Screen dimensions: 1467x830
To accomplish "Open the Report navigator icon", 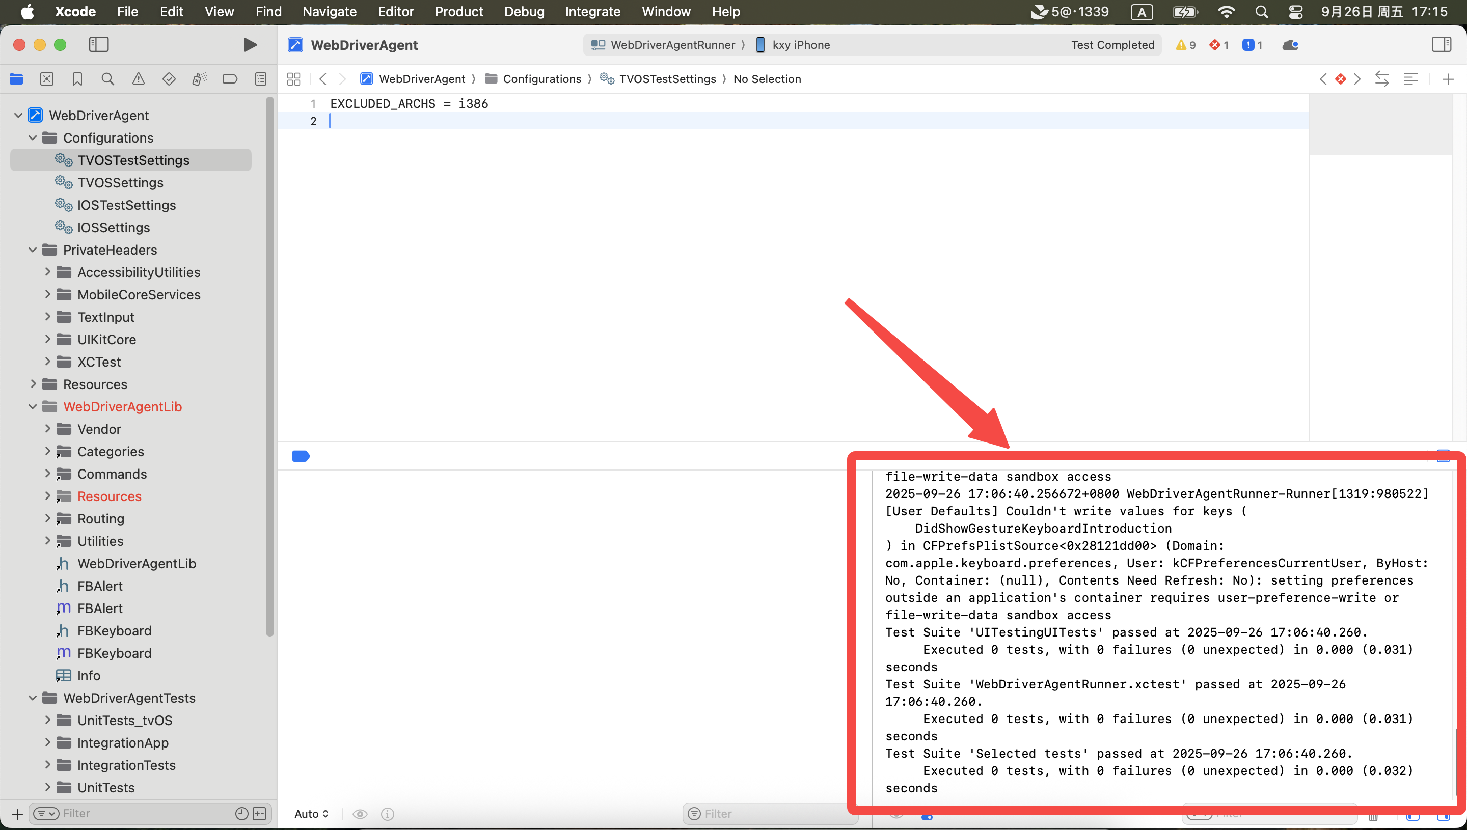I will point(261,79).
